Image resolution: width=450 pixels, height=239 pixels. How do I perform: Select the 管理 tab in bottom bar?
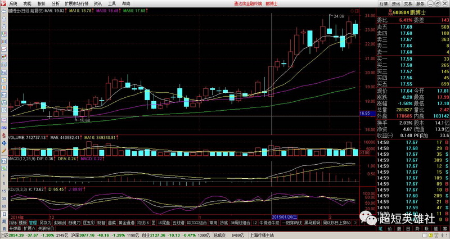pos(33,223)
